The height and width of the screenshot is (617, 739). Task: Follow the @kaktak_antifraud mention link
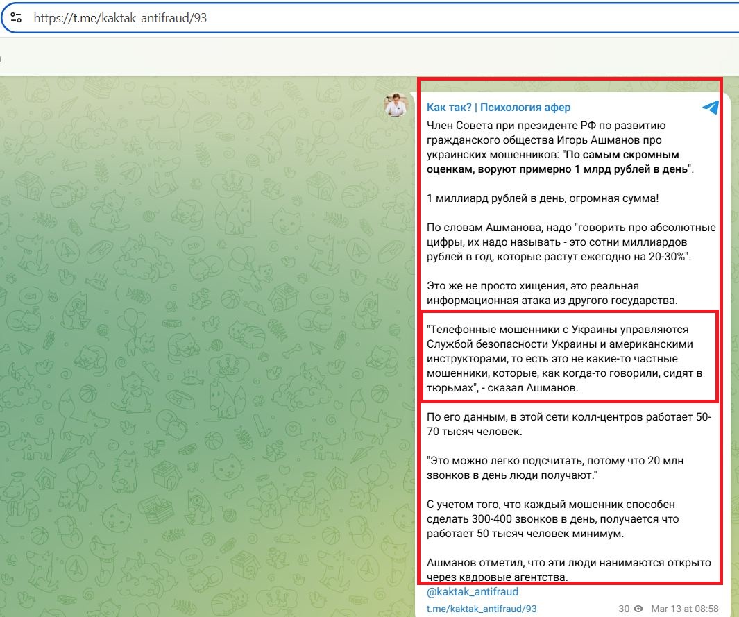click(472, 592)
